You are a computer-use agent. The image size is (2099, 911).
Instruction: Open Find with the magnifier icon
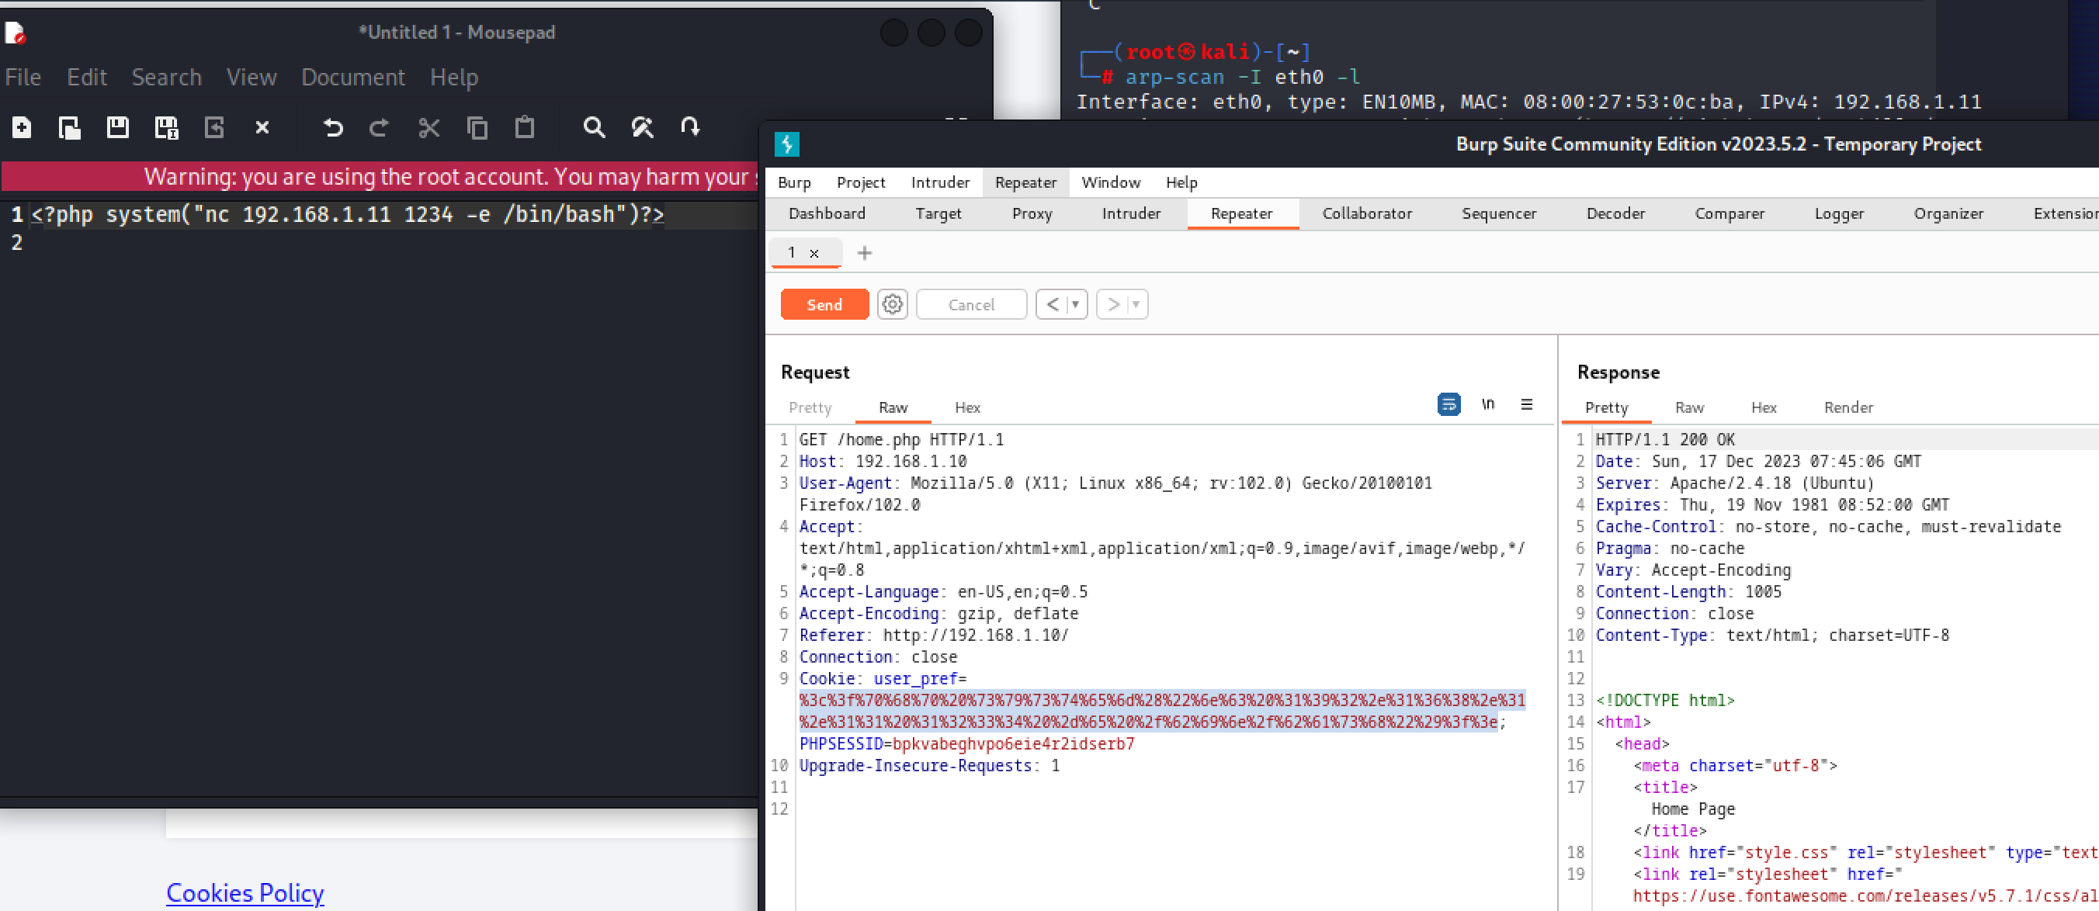(x=594, y=127)
